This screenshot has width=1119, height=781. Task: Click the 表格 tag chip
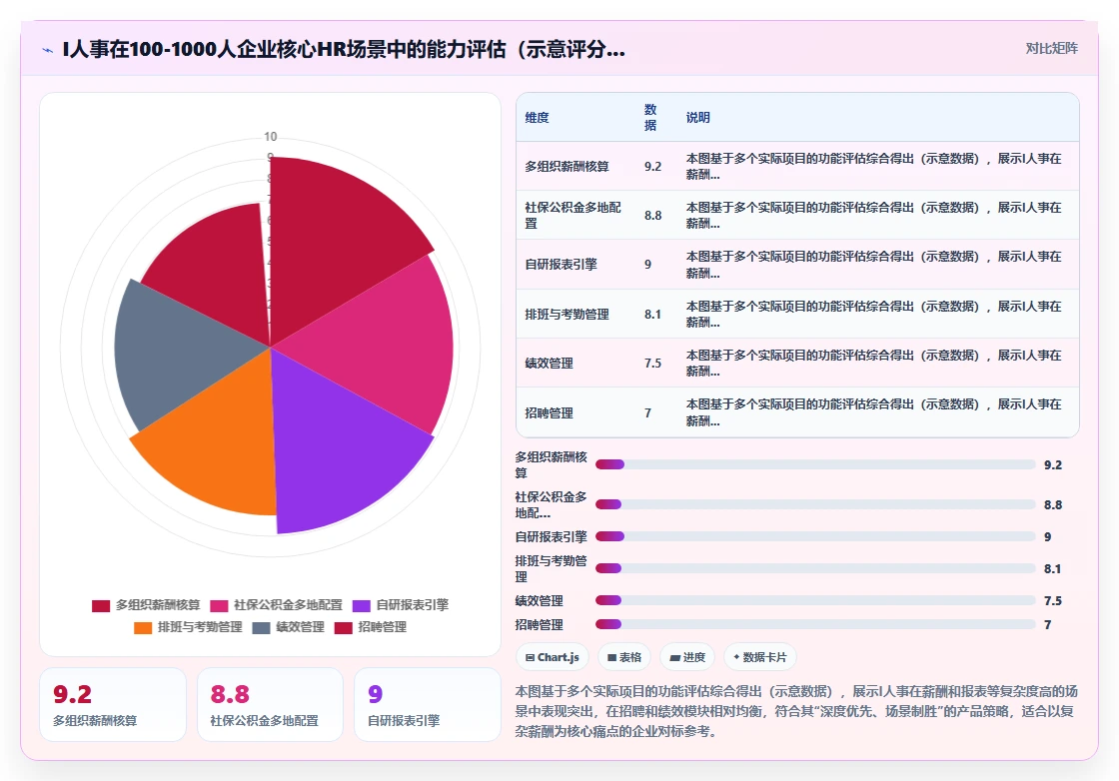pyautogui.click(x=623, y=657)
